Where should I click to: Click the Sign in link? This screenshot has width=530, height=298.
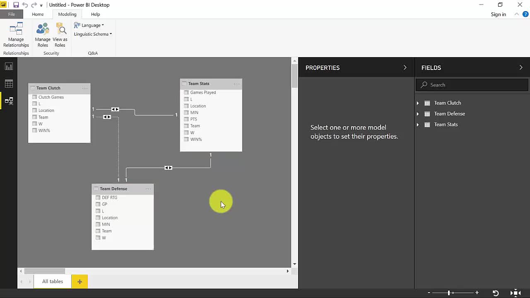point(498,14)
